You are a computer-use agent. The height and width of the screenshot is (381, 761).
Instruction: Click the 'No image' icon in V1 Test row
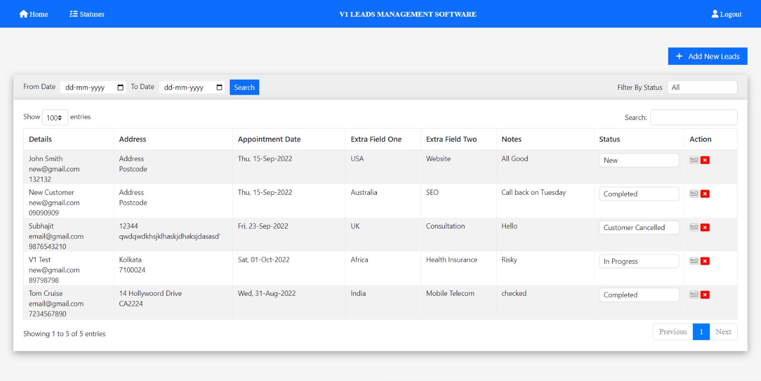(x=694, y=261)
